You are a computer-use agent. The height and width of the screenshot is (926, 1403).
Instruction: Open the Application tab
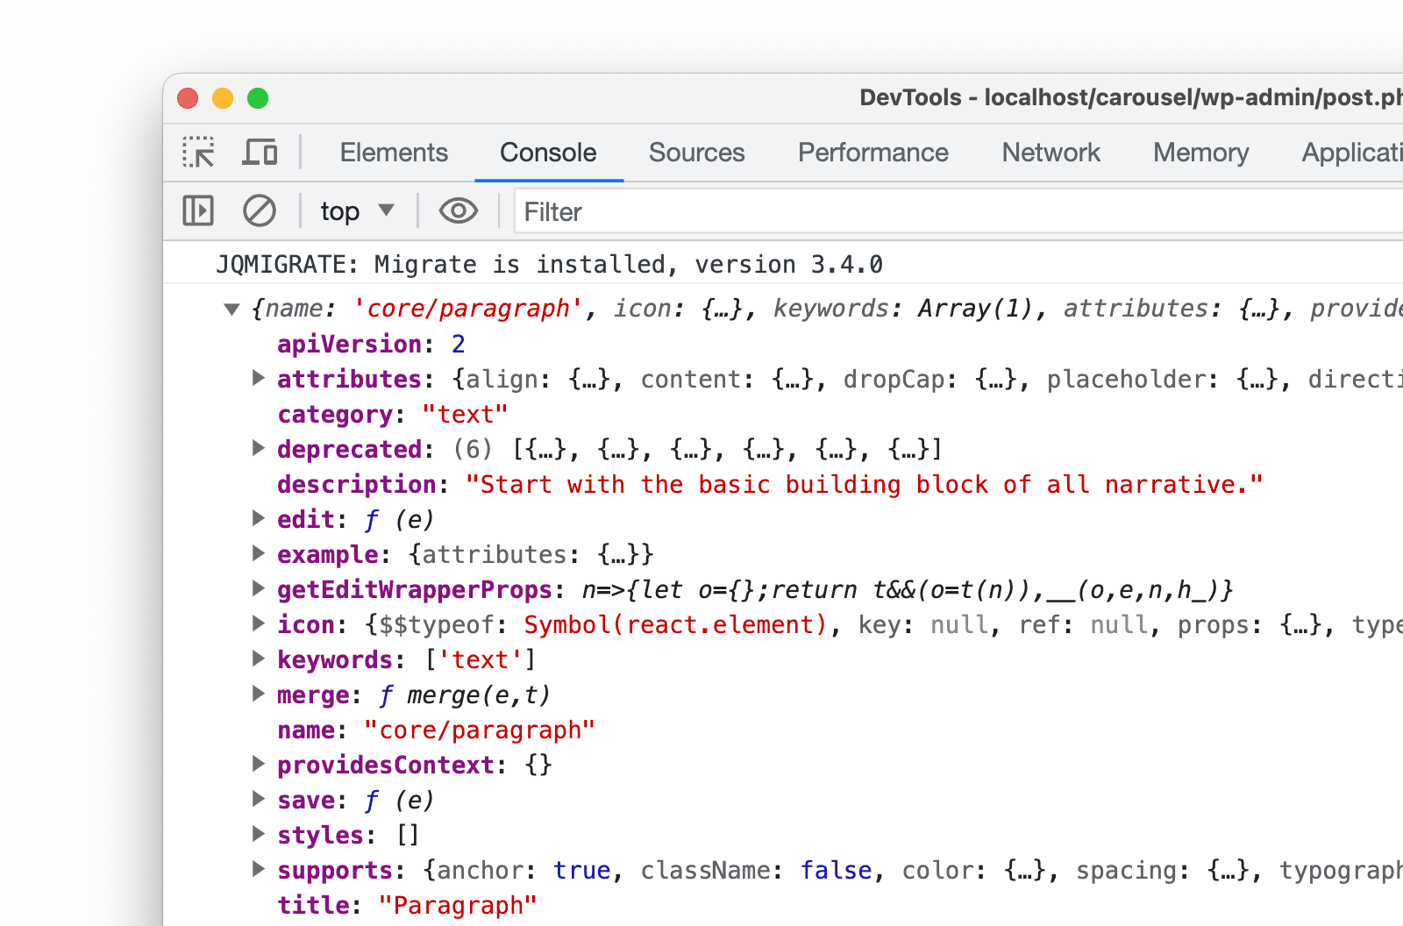click(1351, 153)
